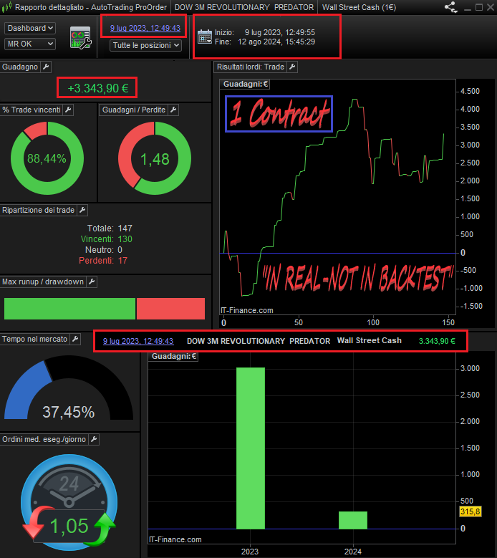Open % Trade vincenti wrench settings
The image size is (497, 558).
coord(68,110)
